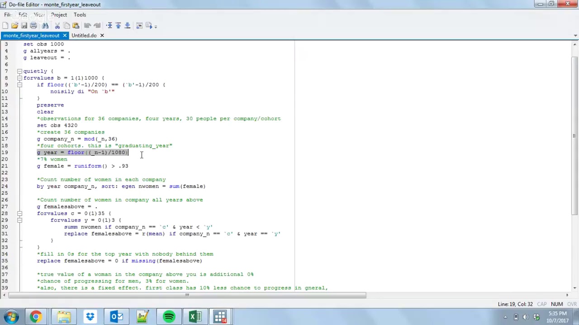Open the execute icon's dropdown arrow
Screen dimensions: 579x325
pos(156,27)
